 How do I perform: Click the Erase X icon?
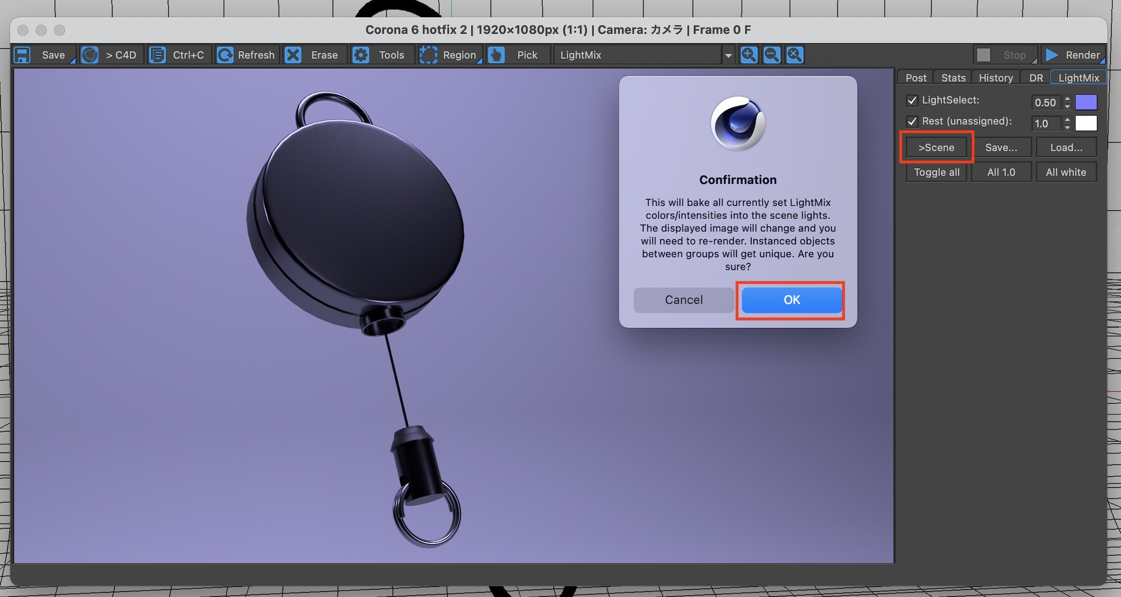293,55
